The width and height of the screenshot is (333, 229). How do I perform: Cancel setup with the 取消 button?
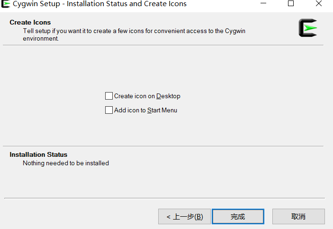pos(298,216)
